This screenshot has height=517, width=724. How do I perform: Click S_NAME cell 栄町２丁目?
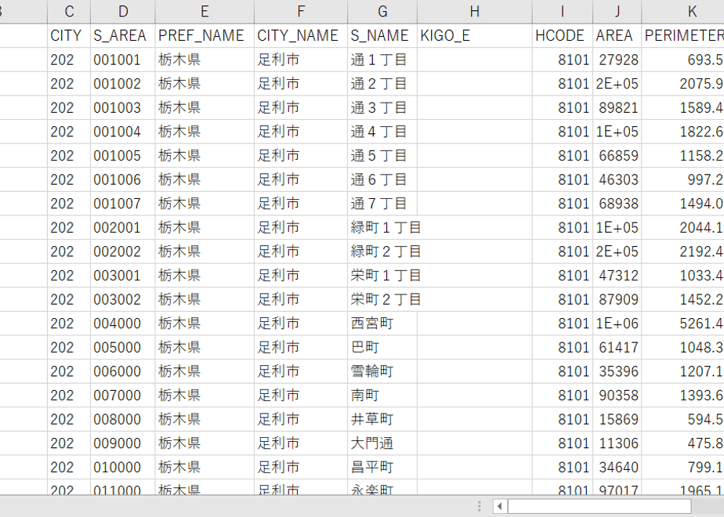pos(382,299)
